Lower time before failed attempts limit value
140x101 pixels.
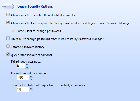coord(31,91)
